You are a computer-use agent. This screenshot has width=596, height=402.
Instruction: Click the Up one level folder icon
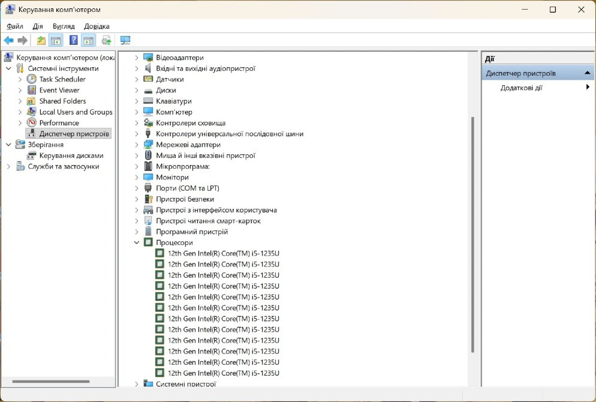tap(41, 40)
